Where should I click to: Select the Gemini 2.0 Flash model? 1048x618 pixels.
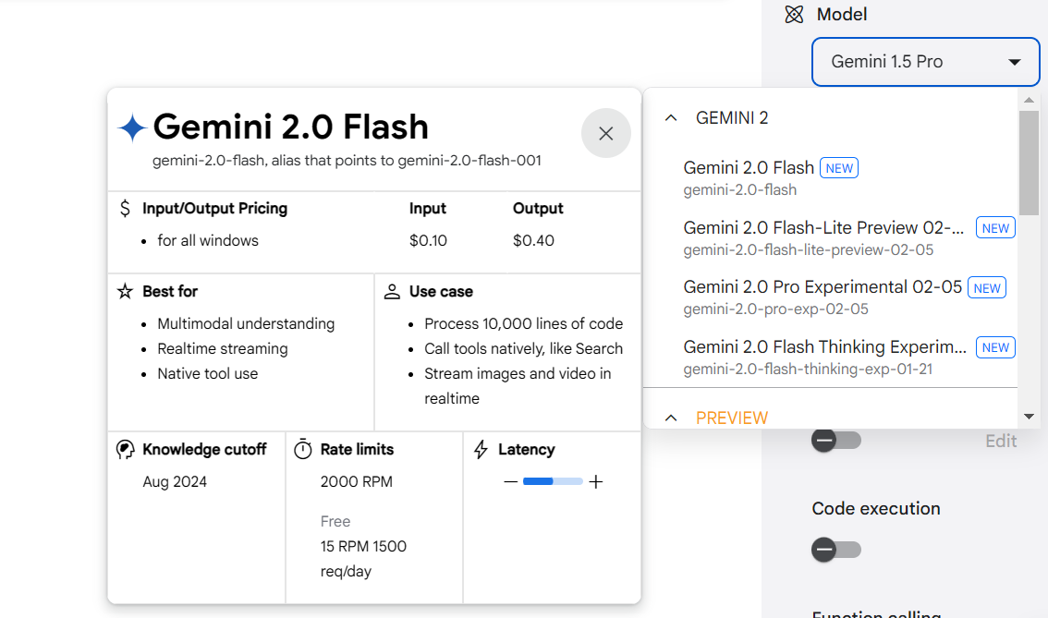click(x=749, y=167)
